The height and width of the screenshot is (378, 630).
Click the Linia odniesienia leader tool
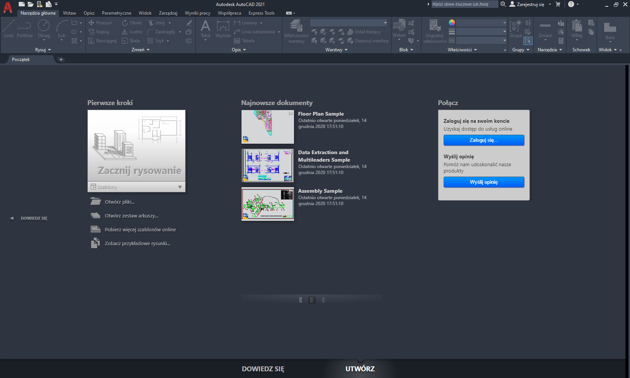pyautogui.click(x=255, y=32)
